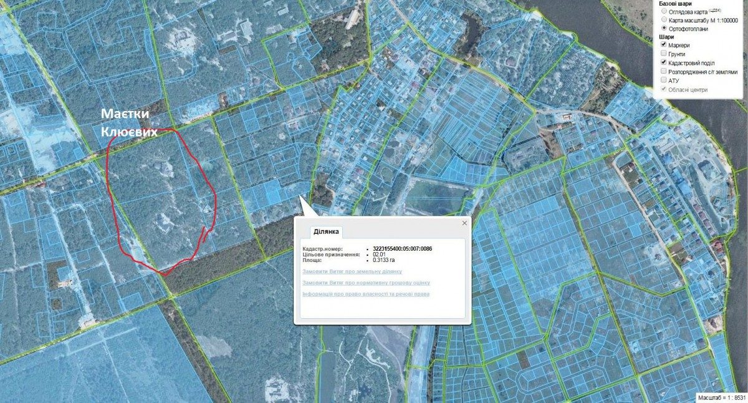Select Карта масштабу М 1:100000 radio button
Image resolution: width=748 pixels, height=403 pixels.
664,20
